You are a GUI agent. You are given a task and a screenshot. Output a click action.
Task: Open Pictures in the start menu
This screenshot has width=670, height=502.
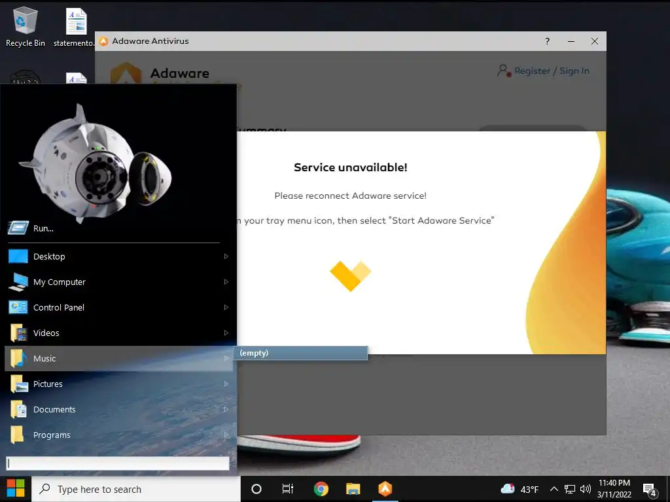pos(119,384)
